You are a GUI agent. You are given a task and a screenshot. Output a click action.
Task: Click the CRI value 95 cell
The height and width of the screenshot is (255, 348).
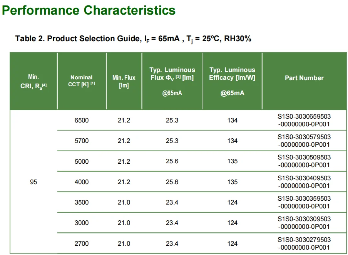click(x=33, y=182)
